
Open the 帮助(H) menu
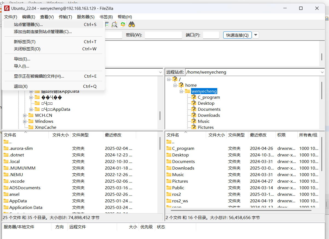(125, 17)
